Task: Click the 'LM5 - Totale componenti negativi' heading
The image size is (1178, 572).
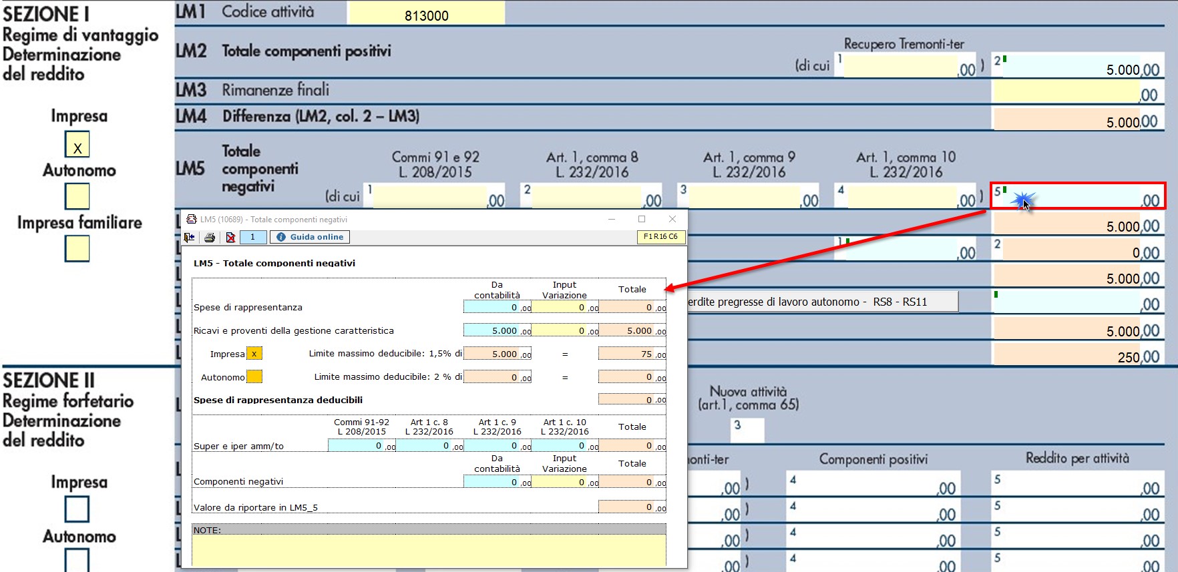Action: tap(274, 263)
